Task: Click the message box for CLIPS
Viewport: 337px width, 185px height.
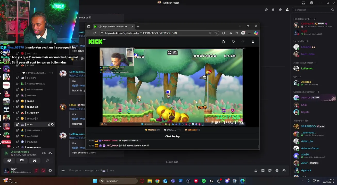Action: [x=160, y=170]
